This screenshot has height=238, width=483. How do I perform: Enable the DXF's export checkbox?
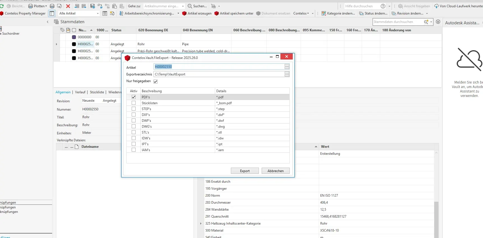tap(134, 115)
